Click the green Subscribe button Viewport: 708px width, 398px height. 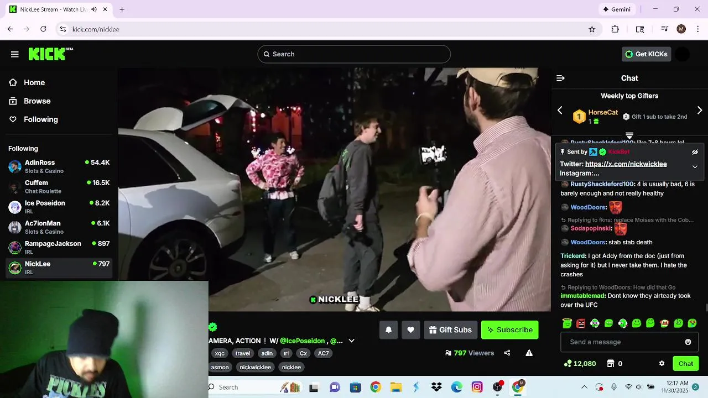point(509,330)
